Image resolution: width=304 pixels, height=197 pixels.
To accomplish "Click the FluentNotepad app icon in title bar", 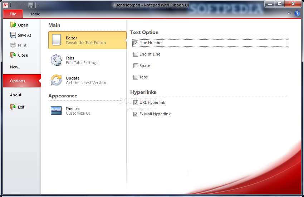I will click(6, 5).
